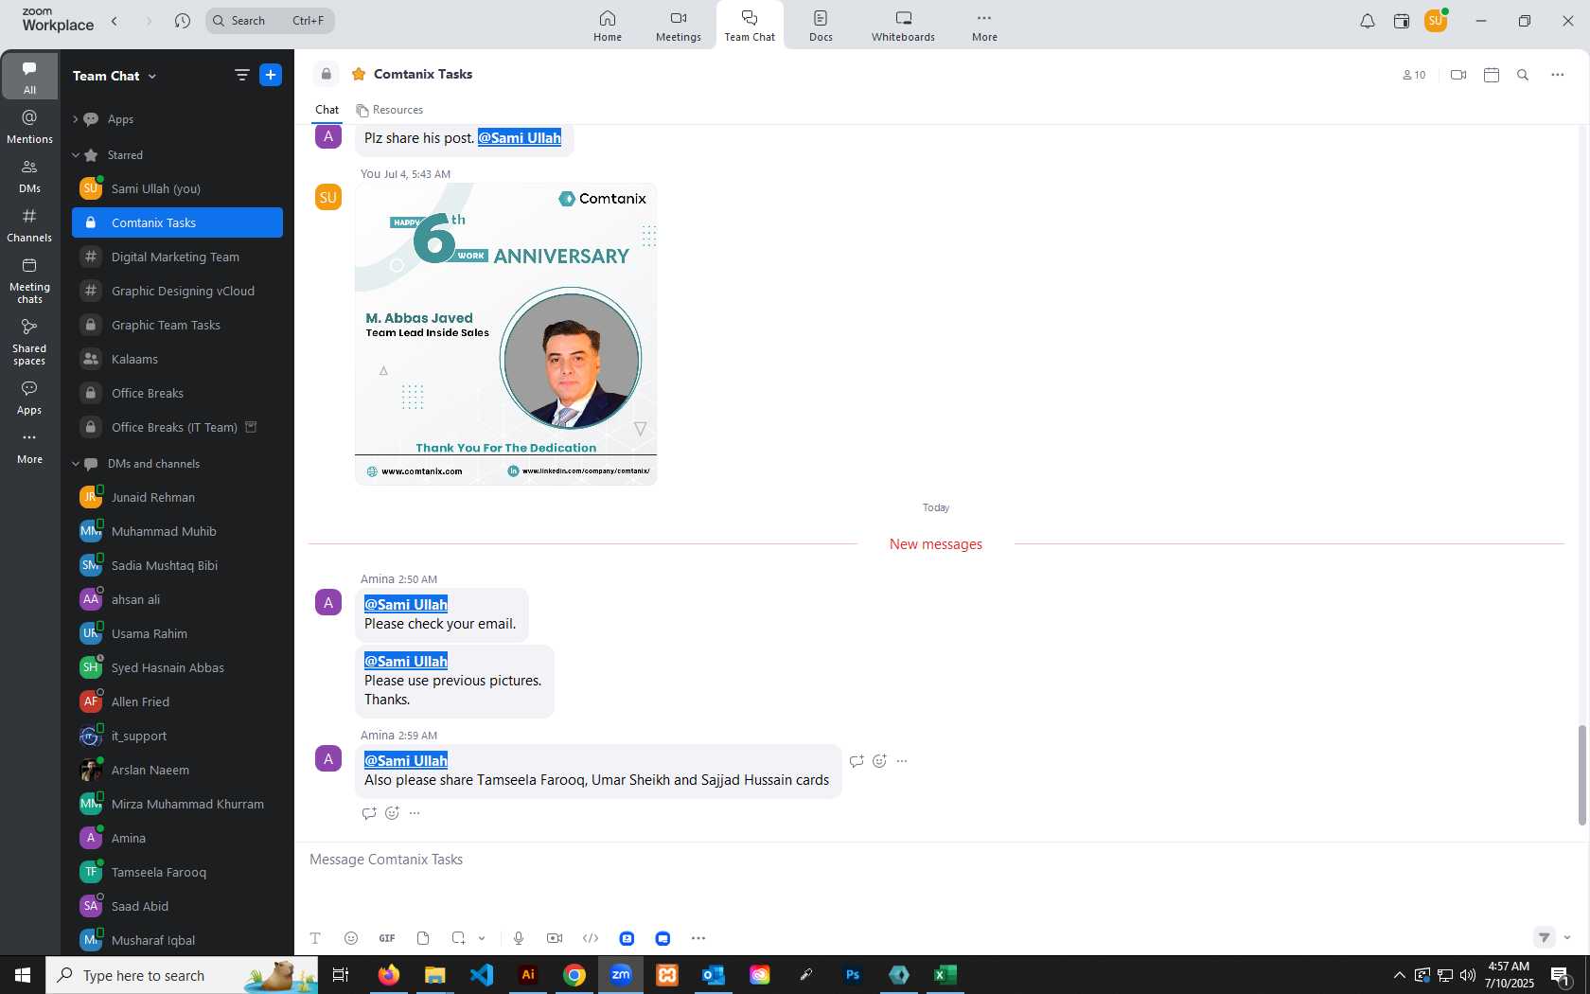Add emoji reaction beside the cards message
Screen dimensions: 1590x994
(x=879, y=761)
